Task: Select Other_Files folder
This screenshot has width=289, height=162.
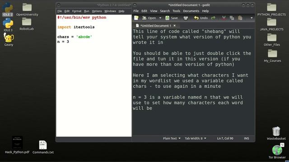Action: coord(272,40)
